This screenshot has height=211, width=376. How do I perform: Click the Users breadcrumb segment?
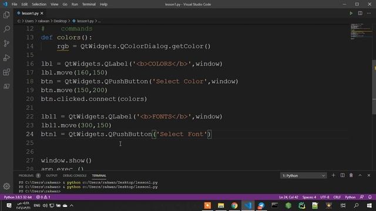coord(29,21)
